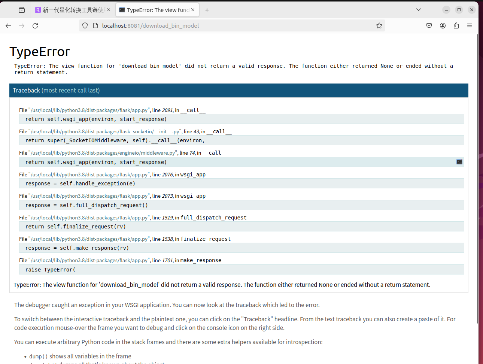Expand the list all tabs dropdown

(419, 10)
